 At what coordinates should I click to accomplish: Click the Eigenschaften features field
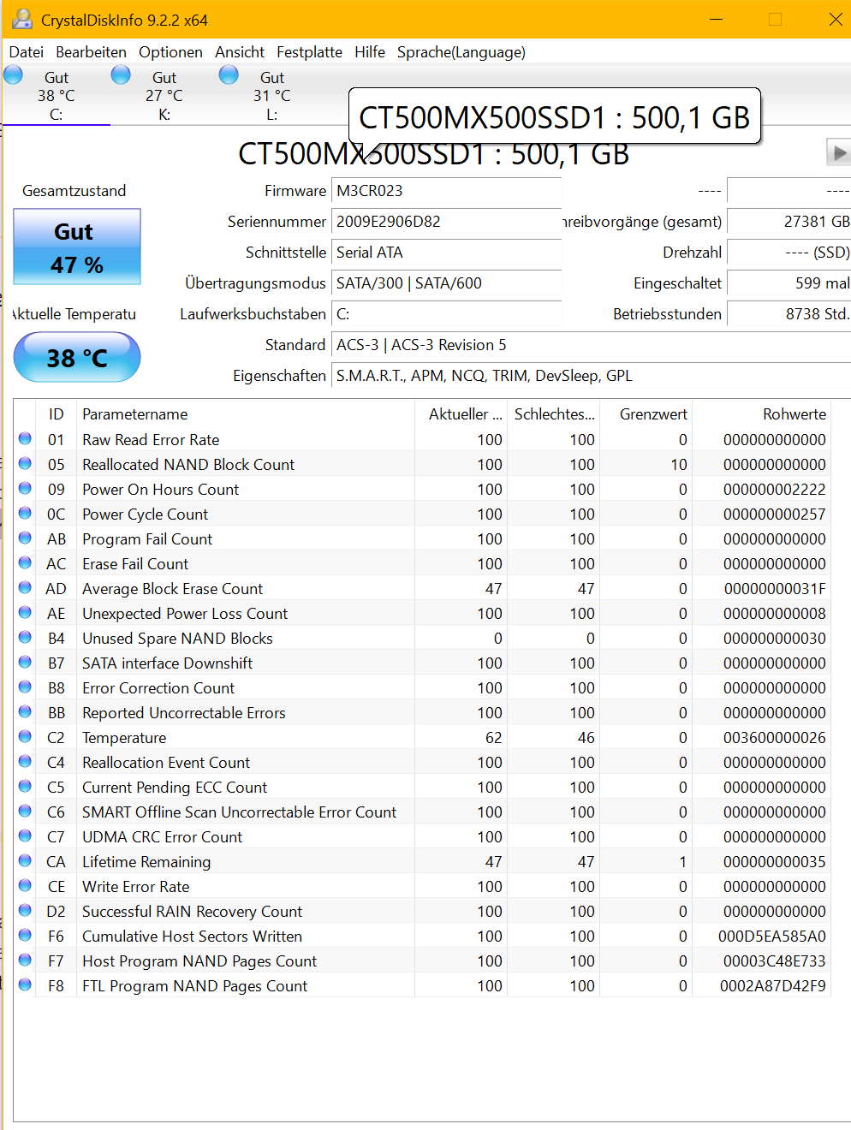click(x=591, y=376)
